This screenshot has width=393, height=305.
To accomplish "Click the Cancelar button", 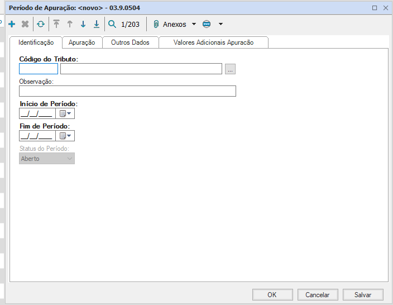I will point(317,294).
